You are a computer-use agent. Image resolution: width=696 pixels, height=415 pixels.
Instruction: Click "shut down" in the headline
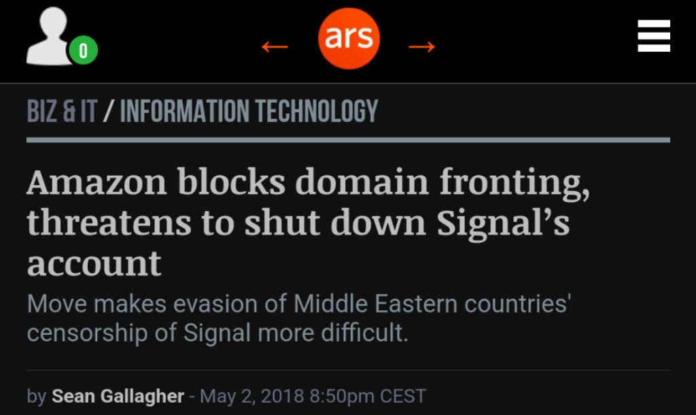(x=322, y=223)
